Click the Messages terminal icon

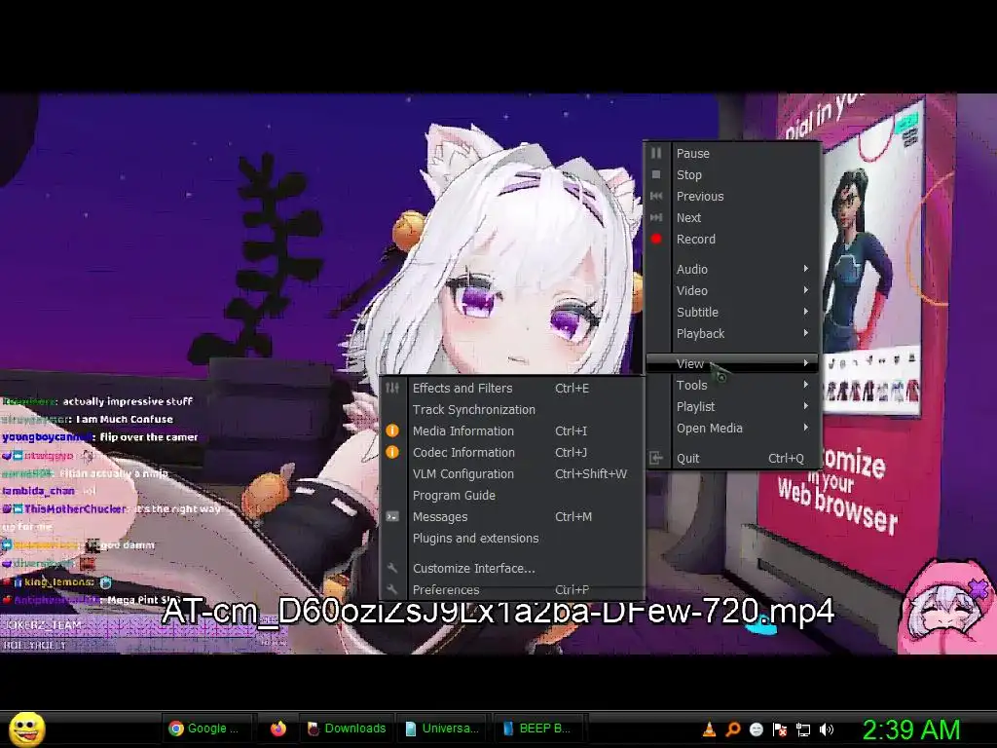pos(392,516)
